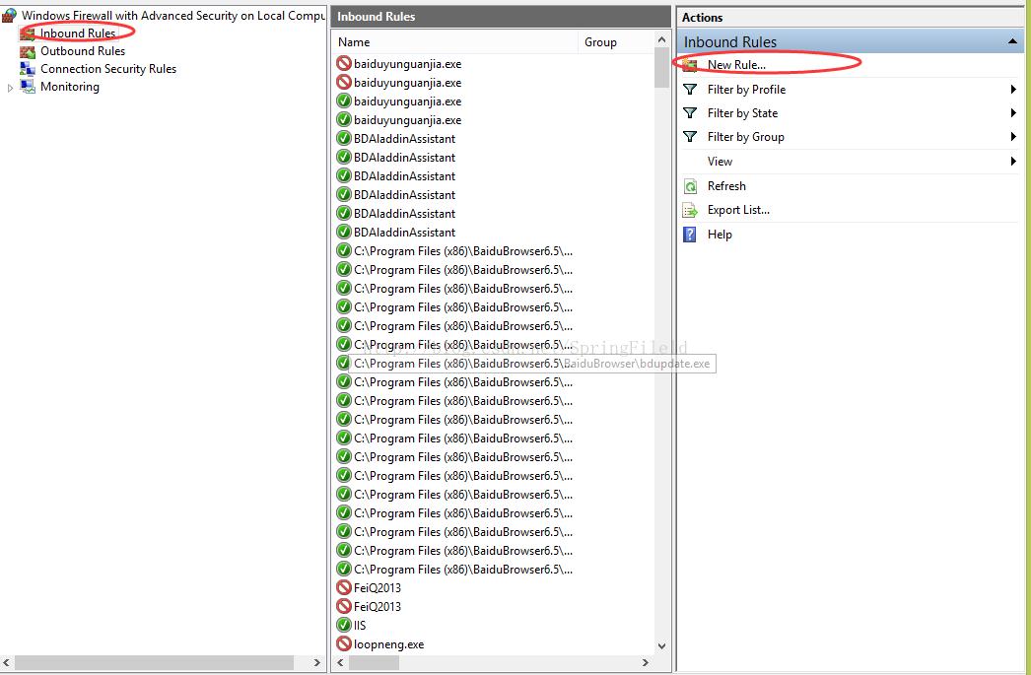Viewport: 1031px width, 675px height.
Task: Click the Connection Security Rules computers icon
Action: (x=28, y=69)
